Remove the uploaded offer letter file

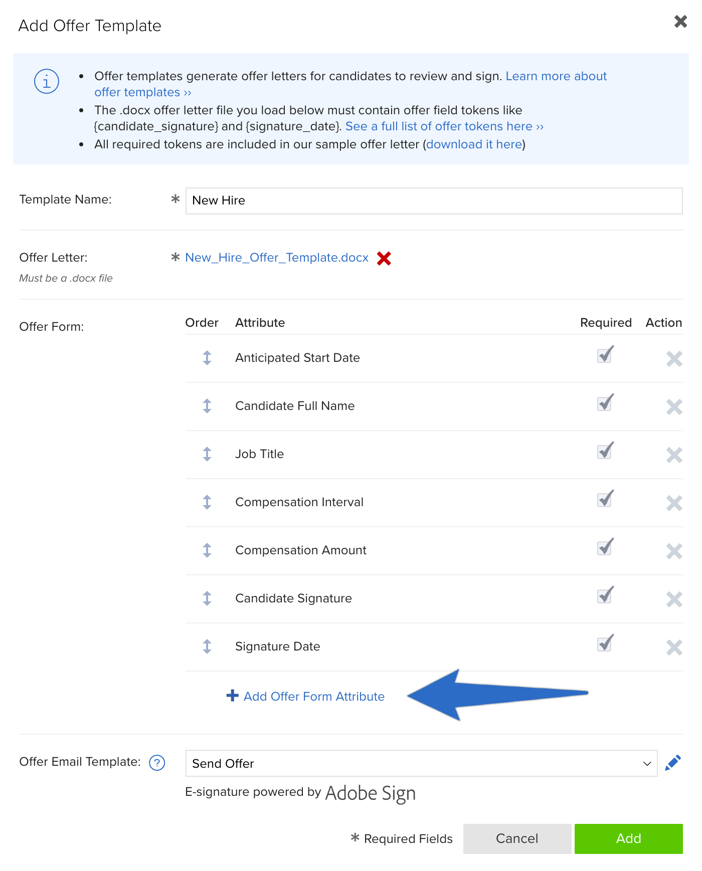point(384,259)
